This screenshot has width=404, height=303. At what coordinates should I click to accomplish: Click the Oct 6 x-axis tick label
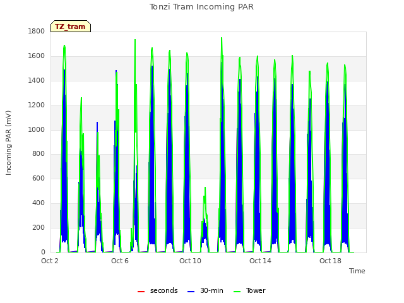tap(120, 261)
